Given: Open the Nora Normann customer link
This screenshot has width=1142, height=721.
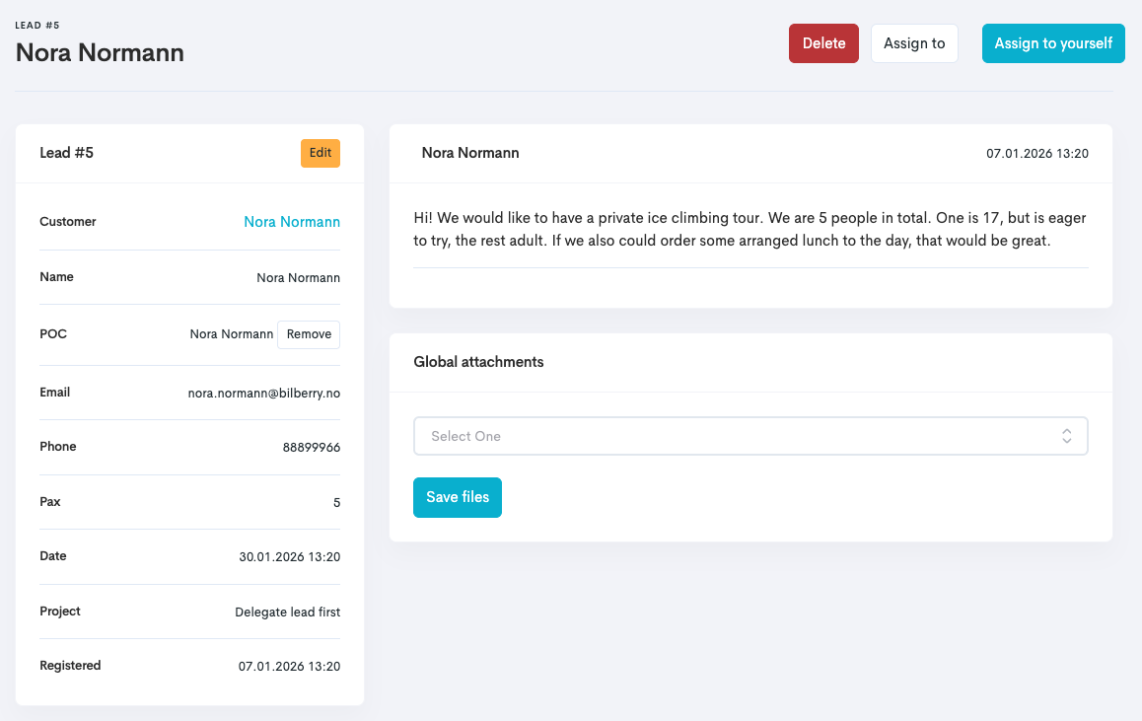Looking at the screenshot, I should coord(292,222).
